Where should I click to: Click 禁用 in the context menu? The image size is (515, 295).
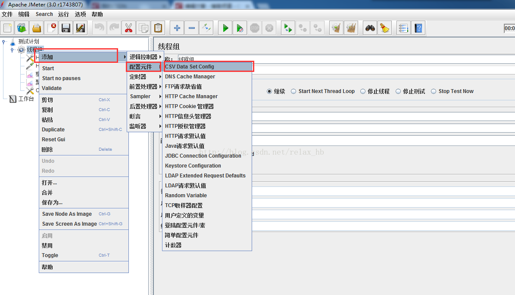tap(84, 245)
